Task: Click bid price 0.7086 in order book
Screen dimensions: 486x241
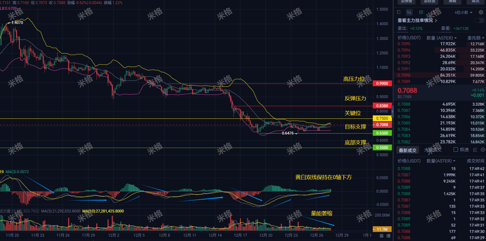Action: click(x=403, y=116)
